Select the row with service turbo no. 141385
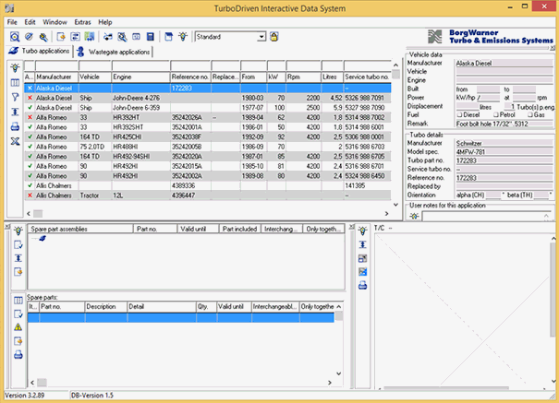Screen dimensions: 559x403 pos(208,185)
